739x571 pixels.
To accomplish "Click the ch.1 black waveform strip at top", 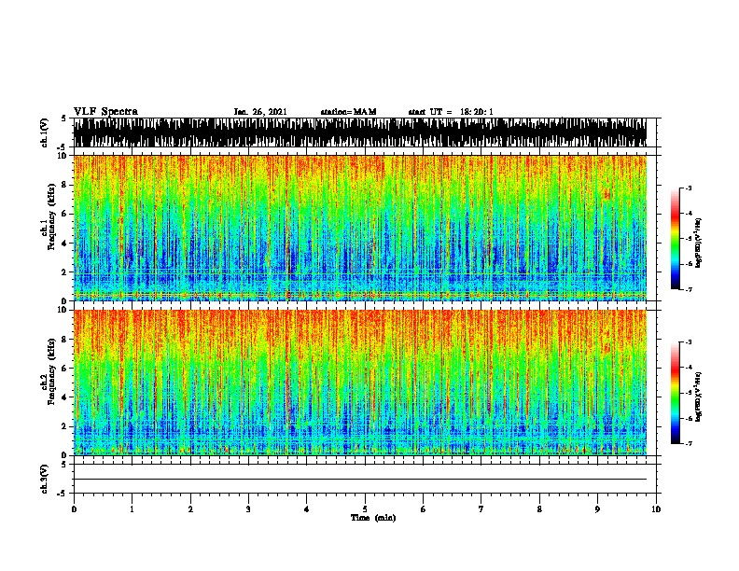I will pos(359,132).
